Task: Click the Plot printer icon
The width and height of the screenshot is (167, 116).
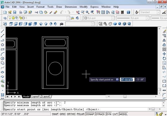Action: [21, 12]
